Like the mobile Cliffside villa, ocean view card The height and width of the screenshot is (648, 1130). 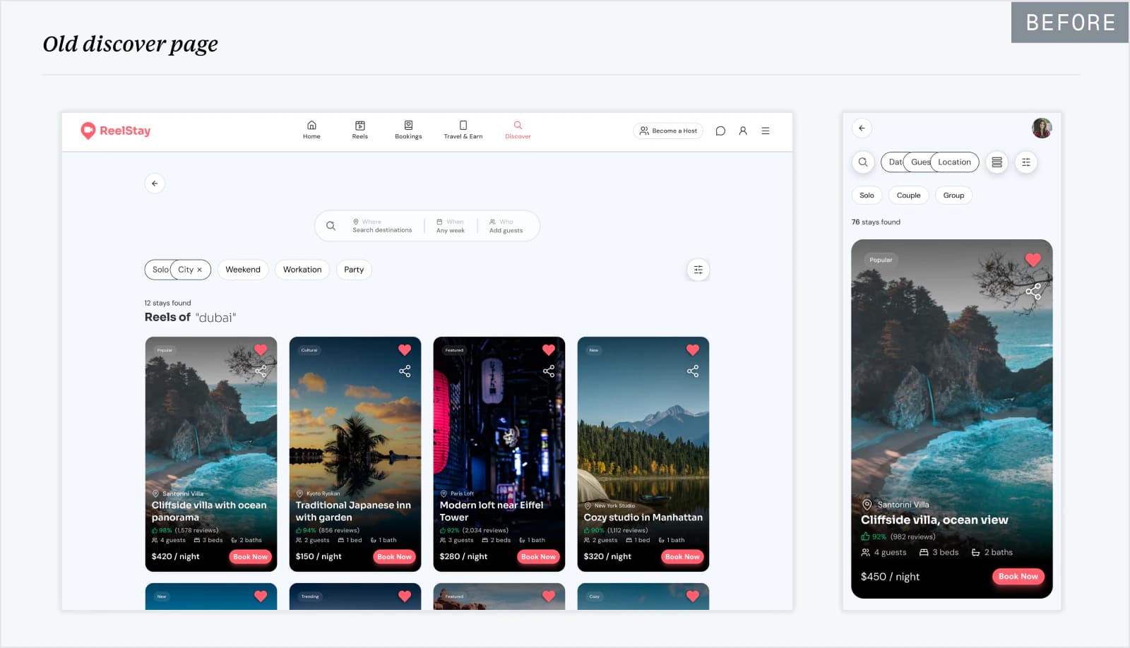(1033, 260)
